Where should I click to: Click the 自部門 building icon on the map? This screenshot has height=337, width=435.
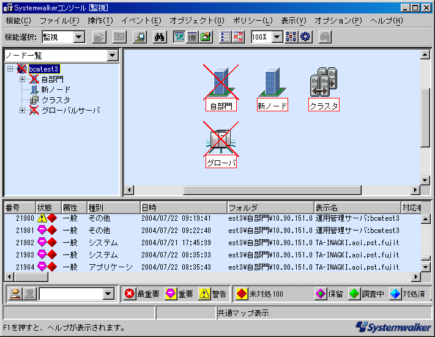click(x=221, y=82)
